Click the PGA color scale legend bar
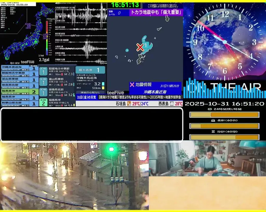This screenshot has height=212, width=266. coord(47,38)
